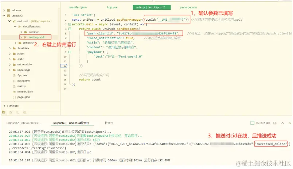The height and width of the screenshot is (169, 293).
Task: Expand the uni_modules folder chevron
Action: pos(10,65)
